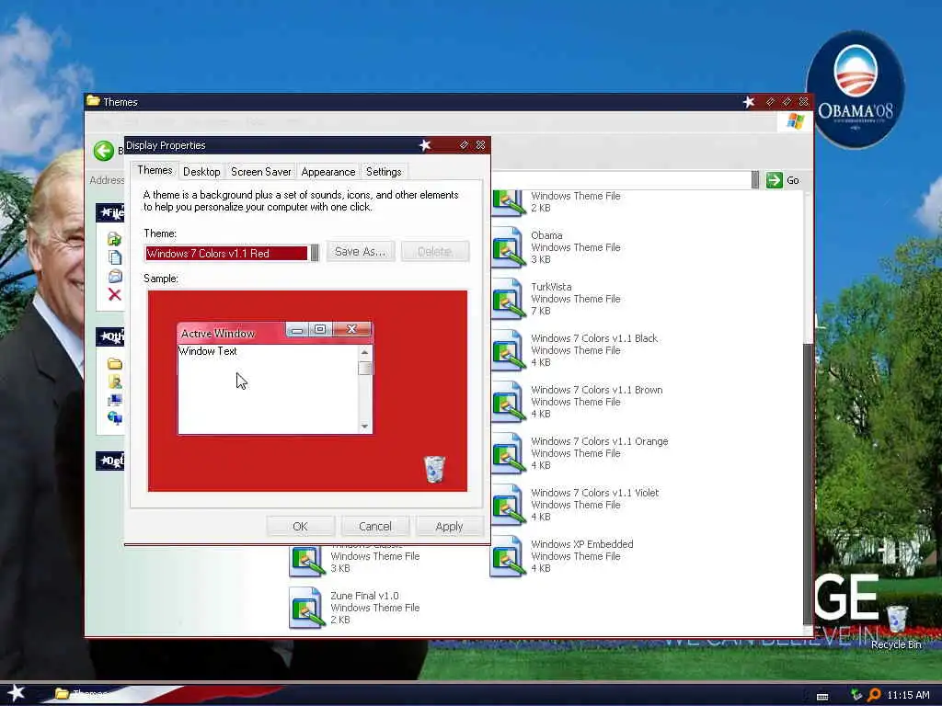Screen dimensions: 942x706
Task: Click the red X delete icon in File tasks pane
Action: tap(115, 294)
